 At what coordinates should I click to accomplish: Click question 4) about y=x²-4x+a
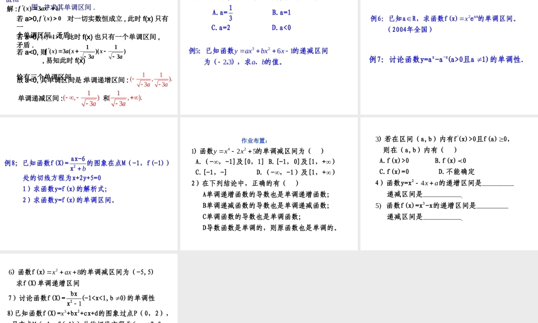coord(444,183)
